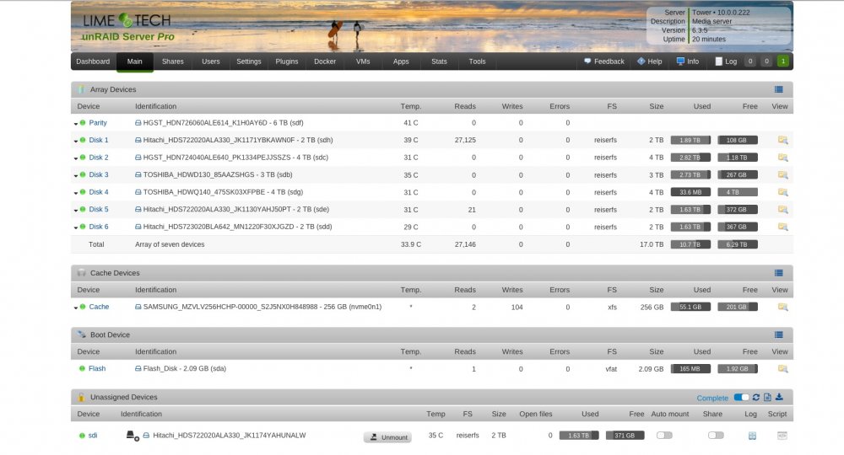844x455 pixels.
Task: Click the Unassigned Devices download icon
Action: (x=779, y=398)
